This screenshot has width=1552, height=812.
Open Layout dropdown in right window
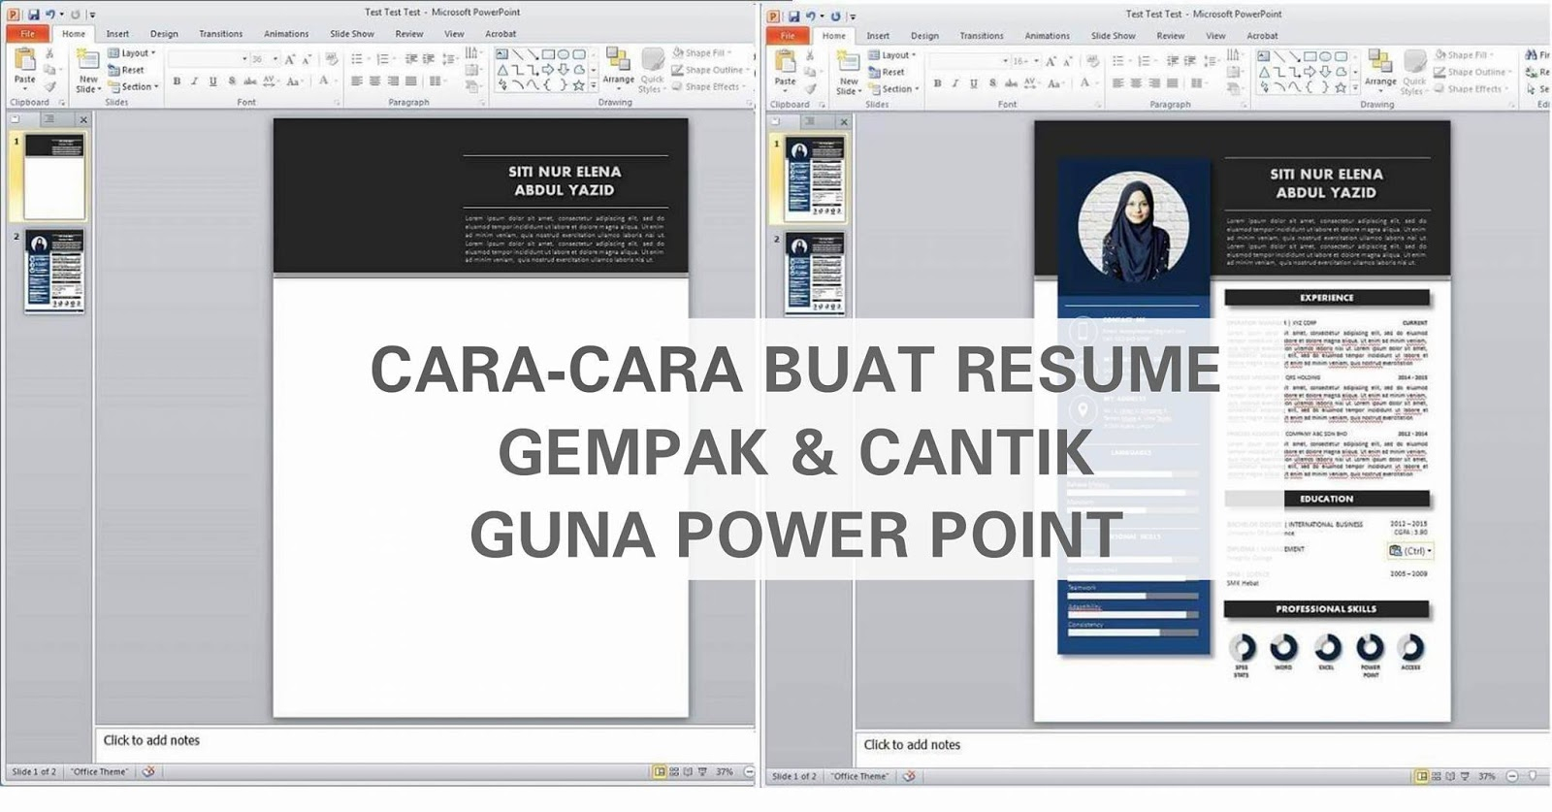point(893,55)
